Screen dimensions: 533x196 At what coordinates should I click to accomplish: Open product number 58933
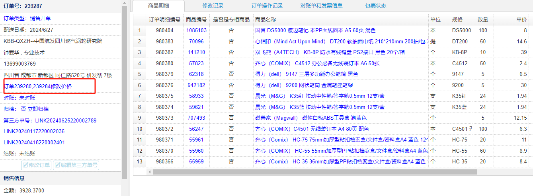(196, 96)
